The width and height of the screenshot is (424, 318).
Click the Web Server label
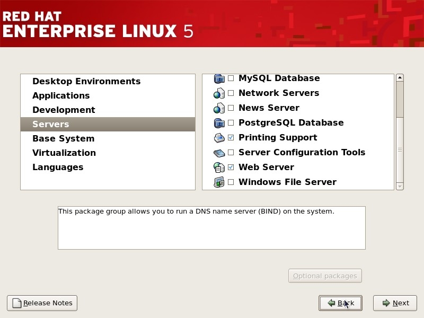pyautogui.click(x=266, y=167)
